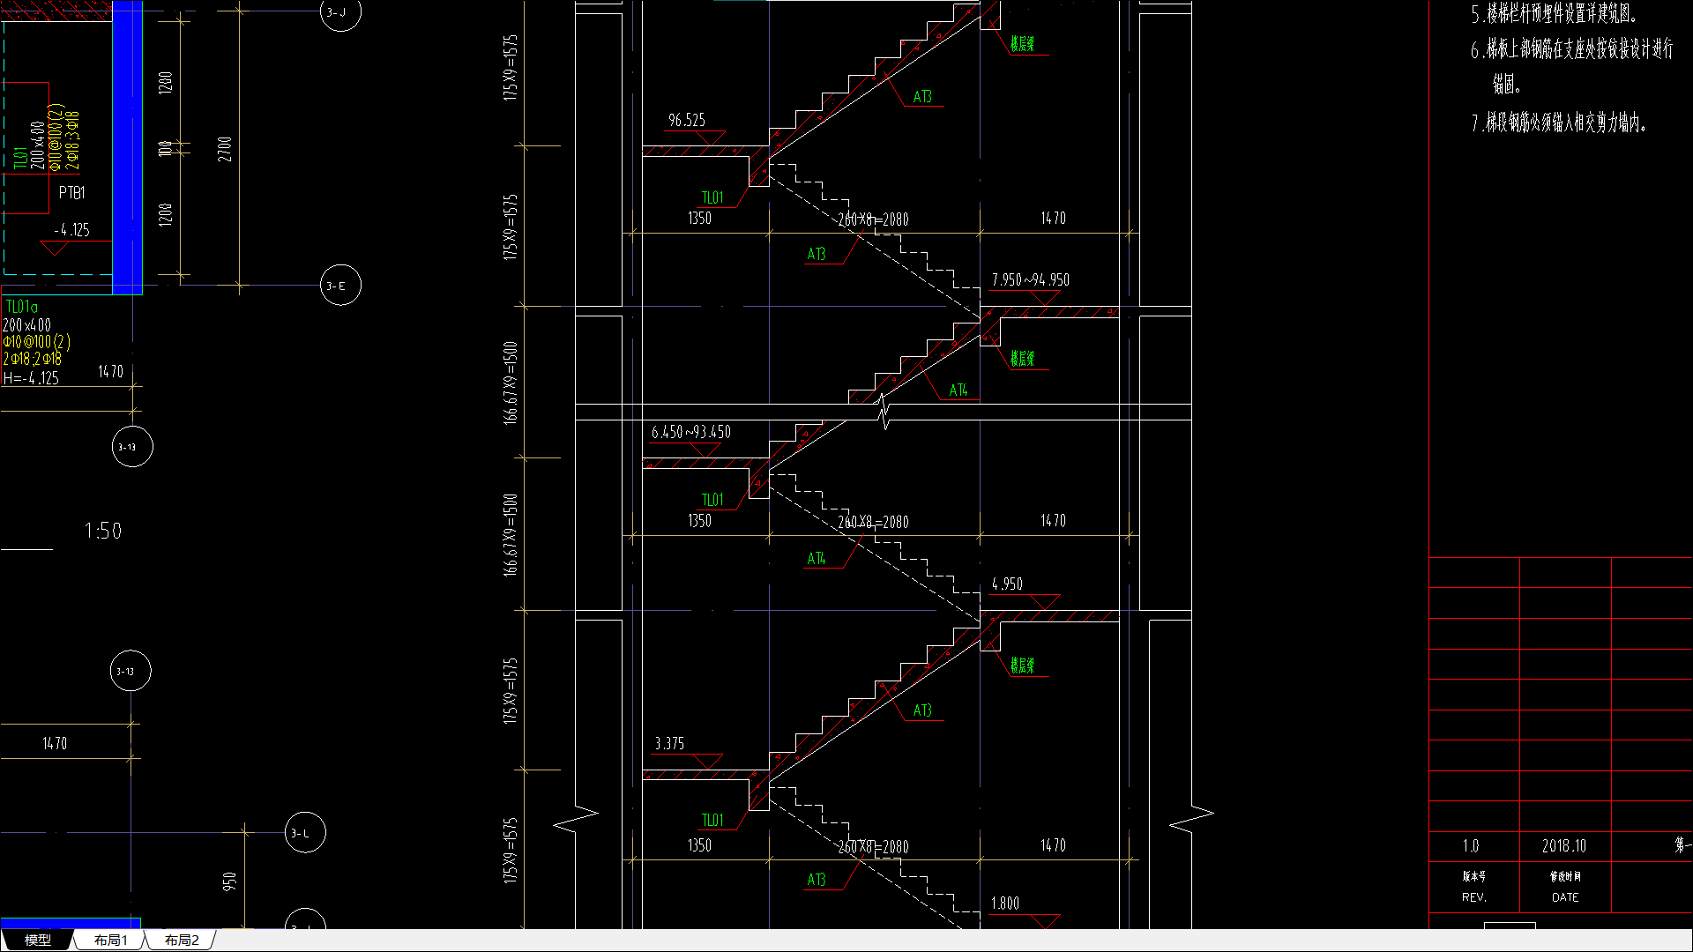1693x952 pixels.
Task: Click the 3.375 elevation marker
Action: click(x=669, y=743)
